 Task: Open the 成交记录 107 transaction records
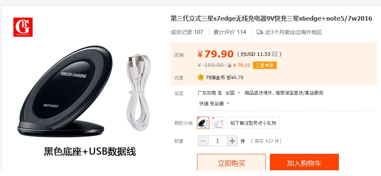point(187,32)
